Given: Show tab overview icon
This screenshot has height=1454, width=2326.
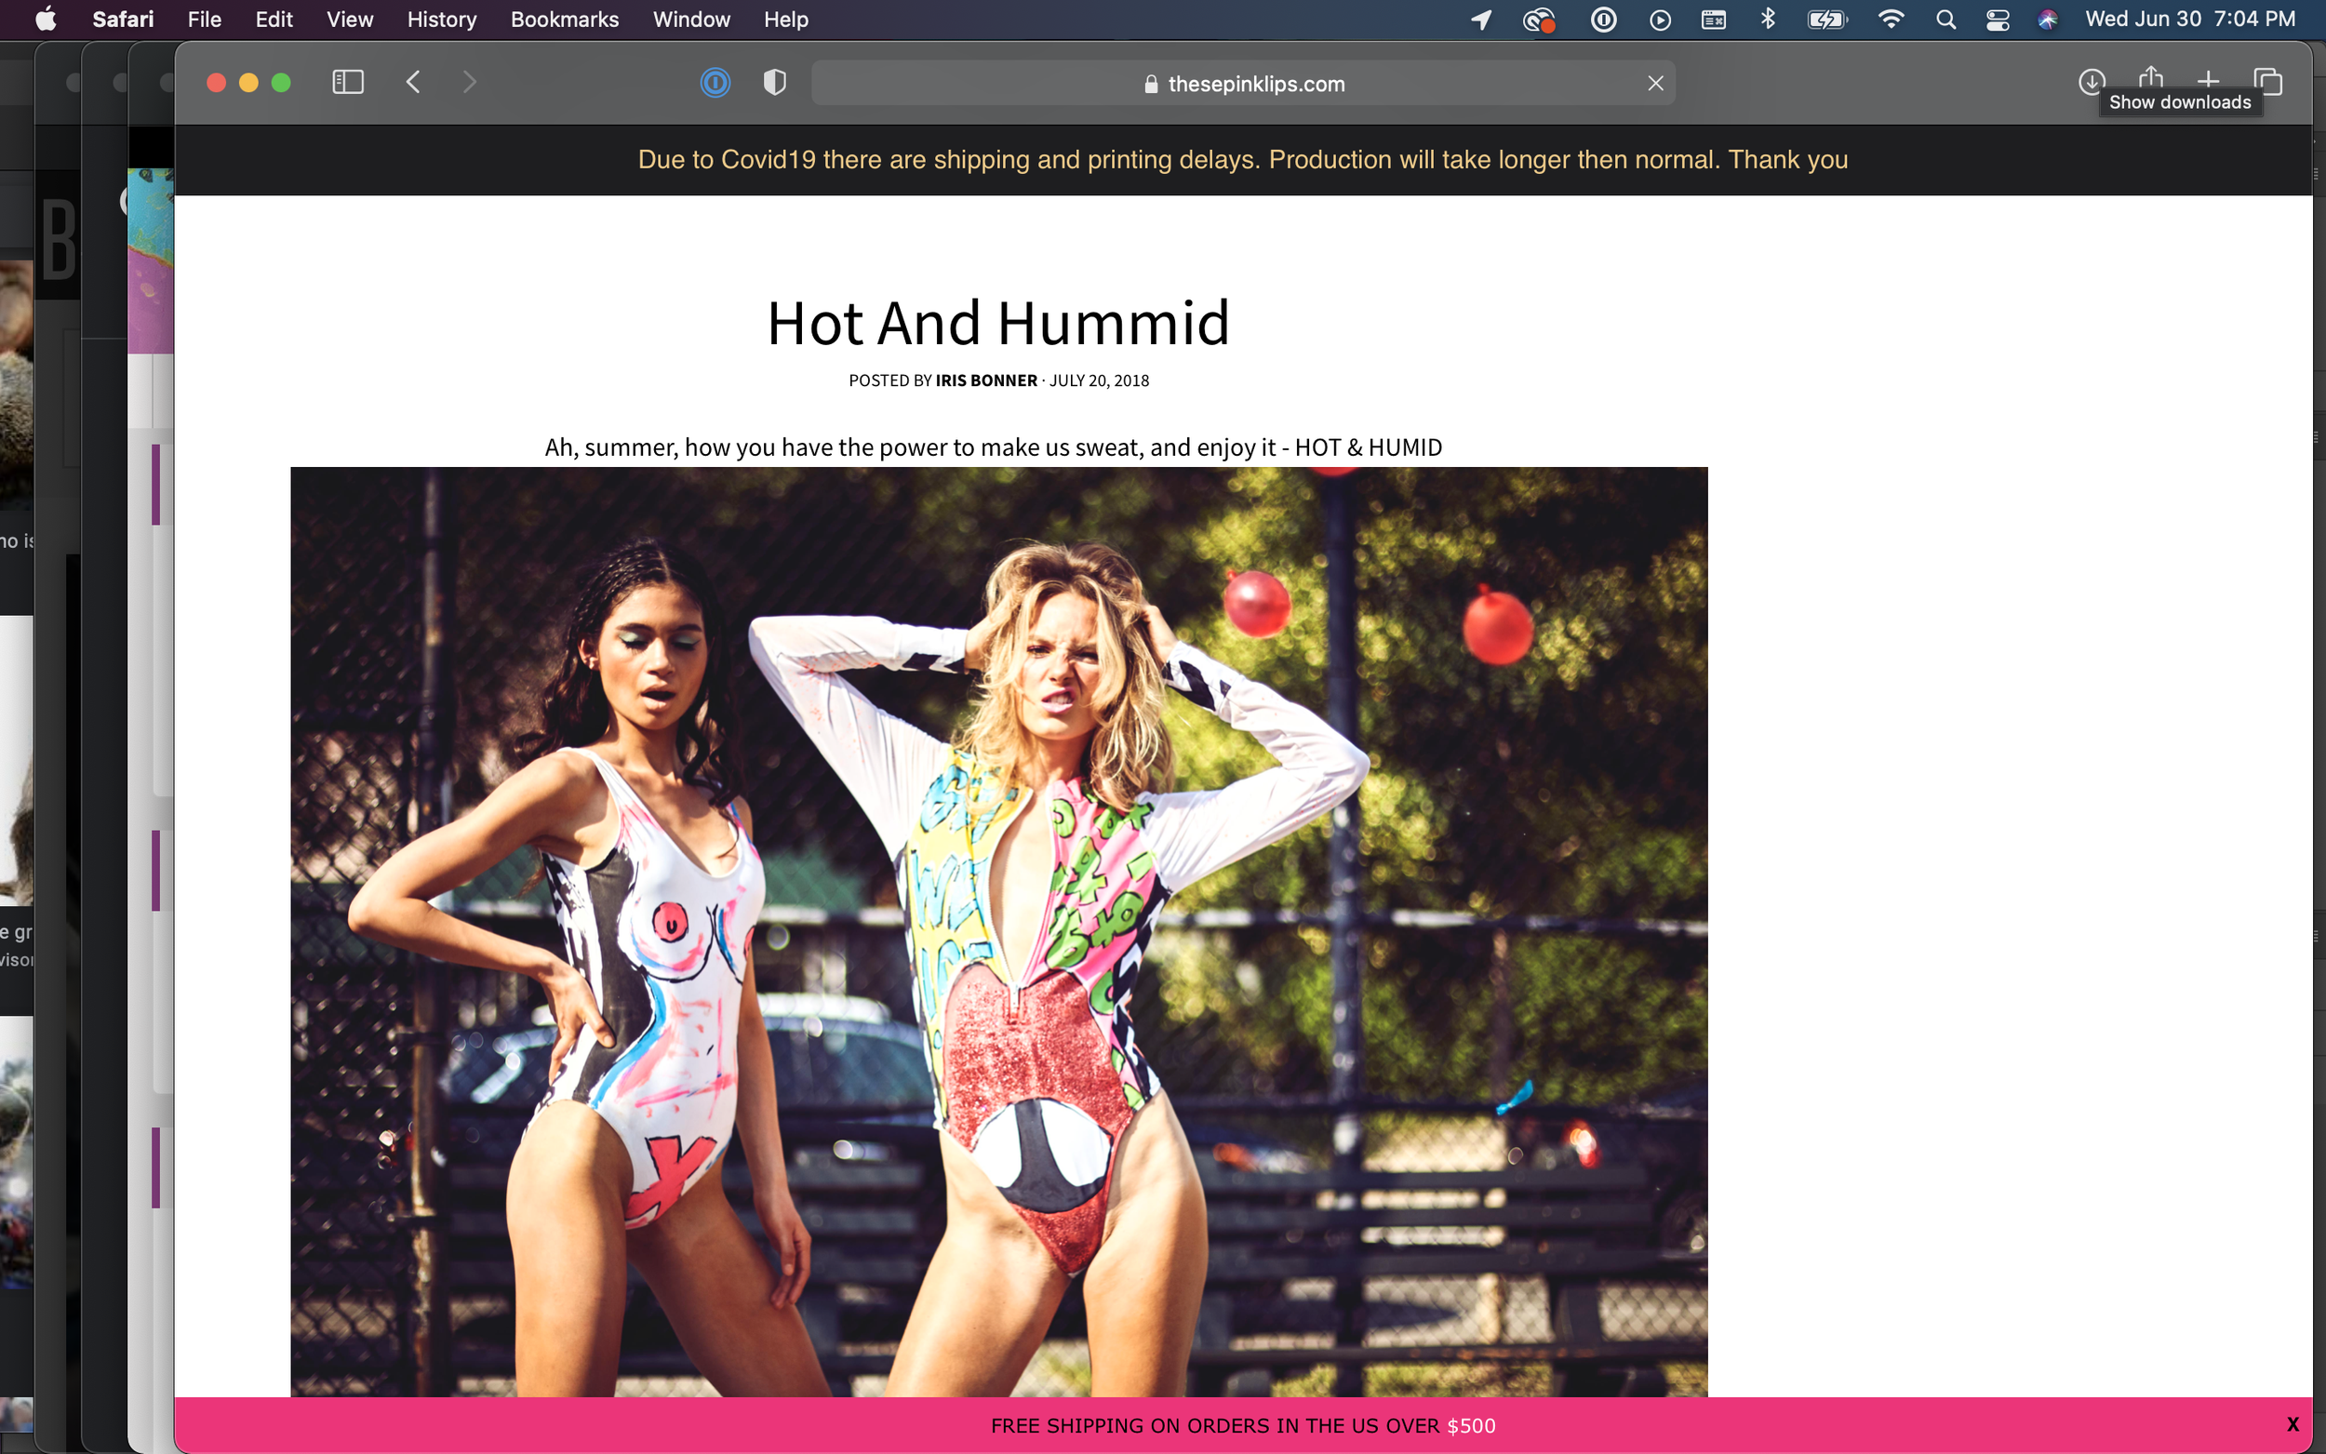Looking at the screenshot, I should [2267, 81].
